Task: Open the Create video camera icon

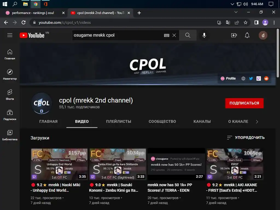Action: pyautogui.click(x=234, y=35)
